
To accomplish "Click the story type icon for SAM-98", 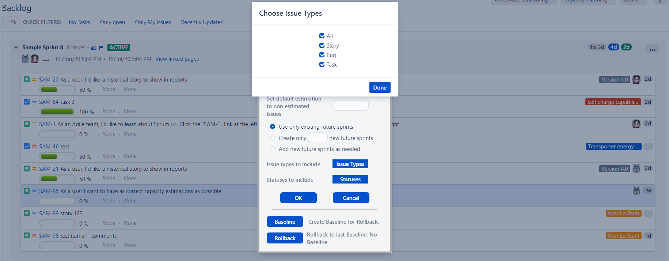I will tap(27, 235).
